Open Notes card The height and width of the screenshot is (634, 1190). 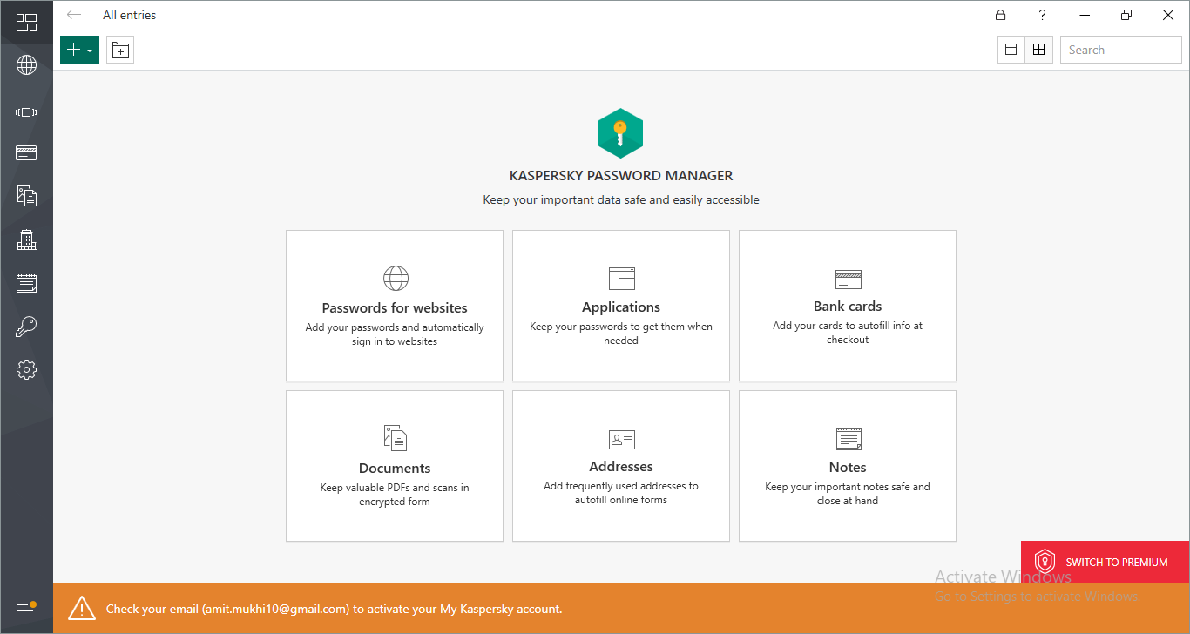point(848,466)
